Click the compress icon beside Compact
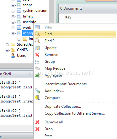 tap(37, 98)
